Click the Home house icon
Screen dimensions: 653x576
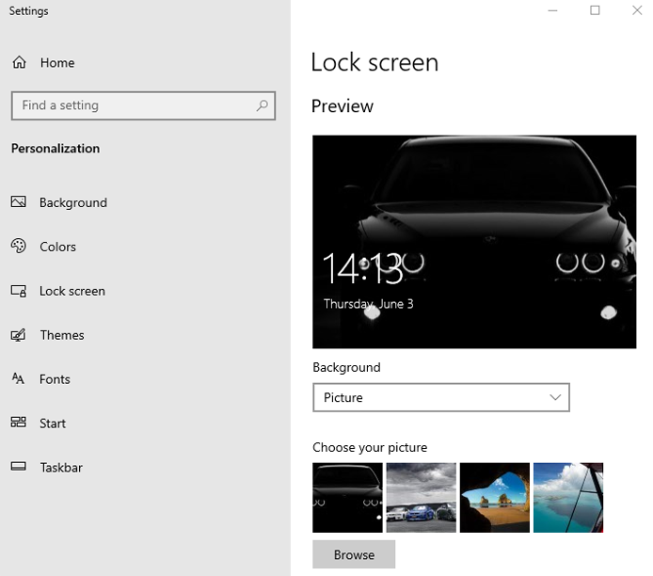coord(19,62)
